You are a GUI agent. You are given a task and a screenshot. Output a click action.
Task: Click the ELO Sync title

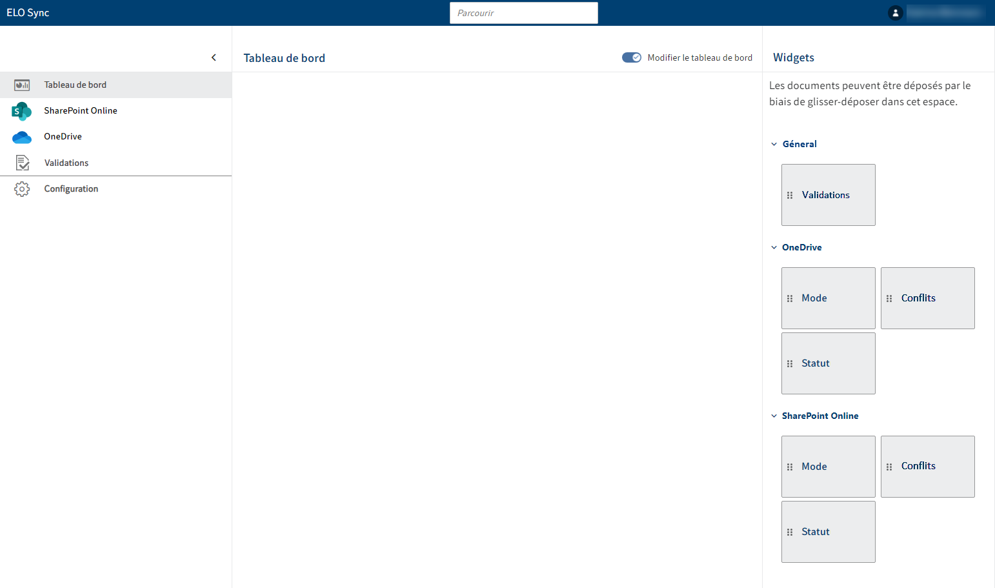28,13
